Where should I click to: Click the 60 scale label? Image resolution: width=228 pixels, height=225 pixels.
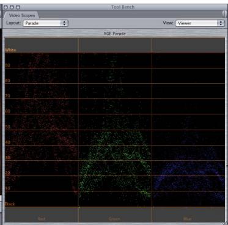[x=7, y=111]
